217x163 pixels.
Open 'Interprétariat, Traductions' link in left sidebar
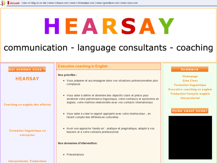[27, 161]
